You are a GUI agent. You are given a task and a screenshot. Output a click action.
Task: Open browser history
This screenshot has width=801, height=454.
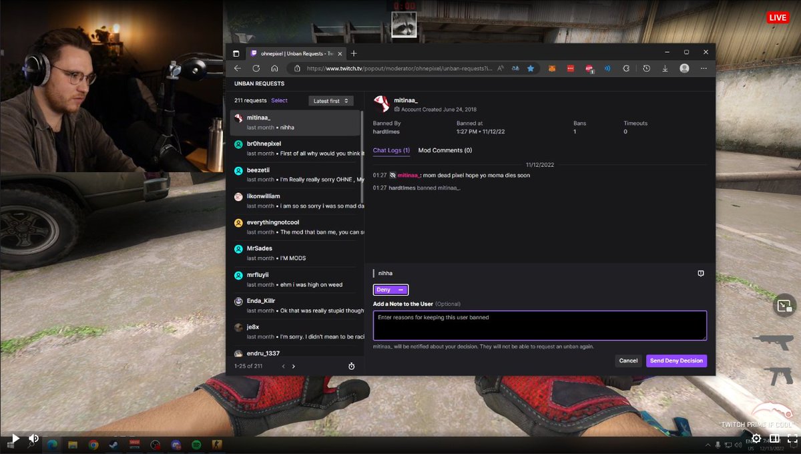(647, 68)
